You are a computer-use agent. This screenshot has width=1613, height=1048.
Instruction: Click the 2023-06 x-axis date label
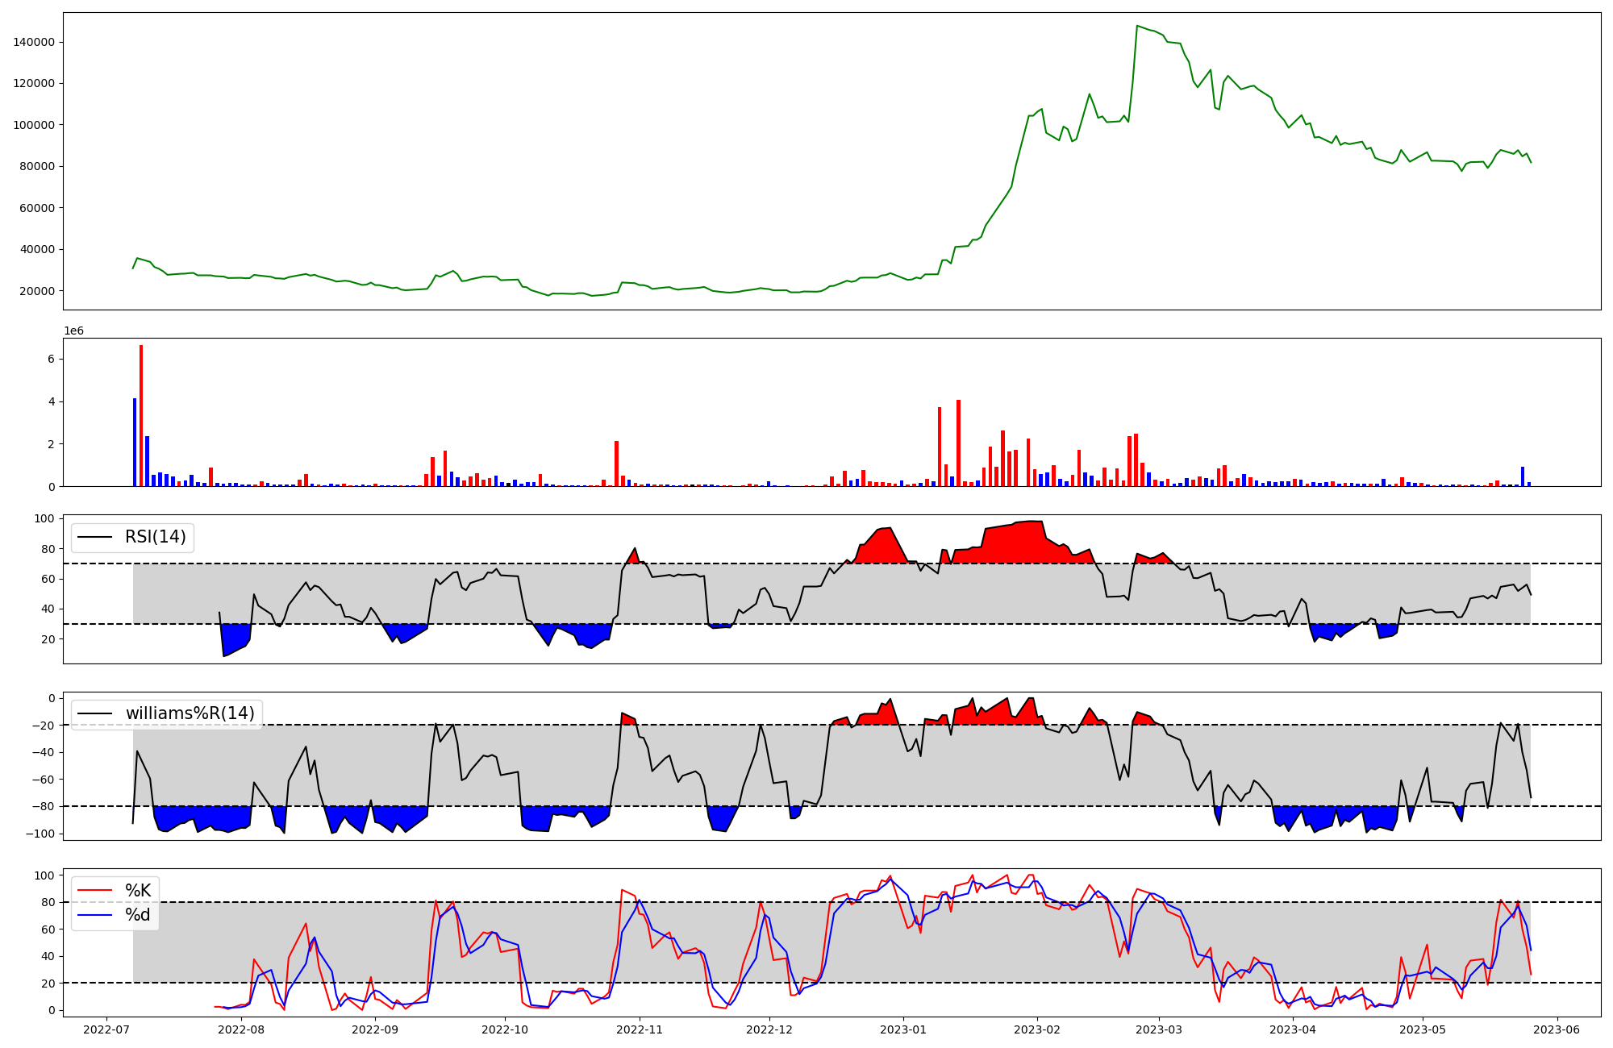(x=1557, y=1029)
